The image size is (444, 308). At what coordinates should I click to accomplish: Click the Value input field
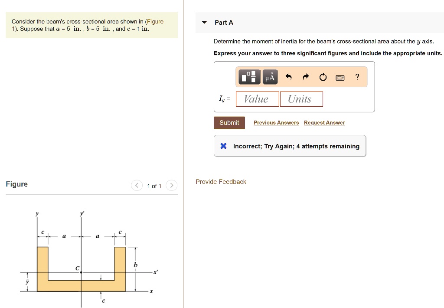click(257, 99)
